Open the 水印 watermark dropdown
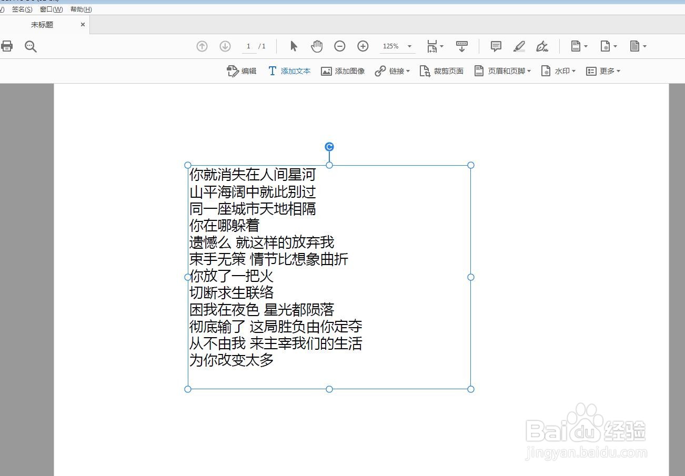685x476 pixels. (x=558, y=71)
